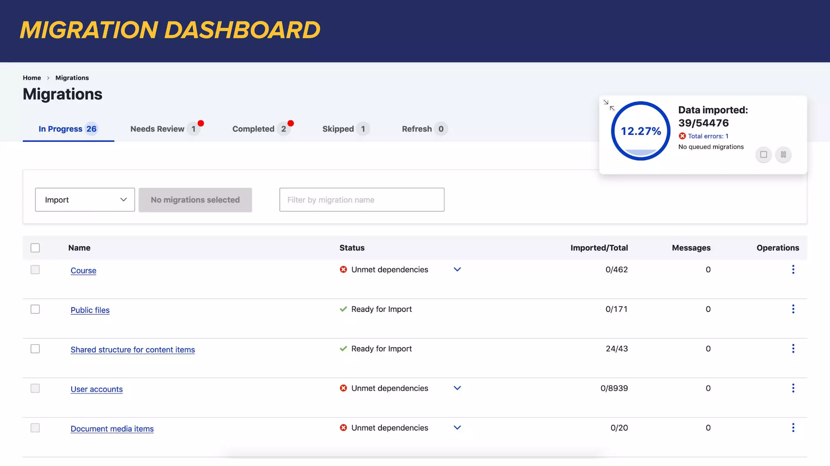Open Shared structure for content items
The height and width of the screenshot is (466, 830).
[133, 349]
